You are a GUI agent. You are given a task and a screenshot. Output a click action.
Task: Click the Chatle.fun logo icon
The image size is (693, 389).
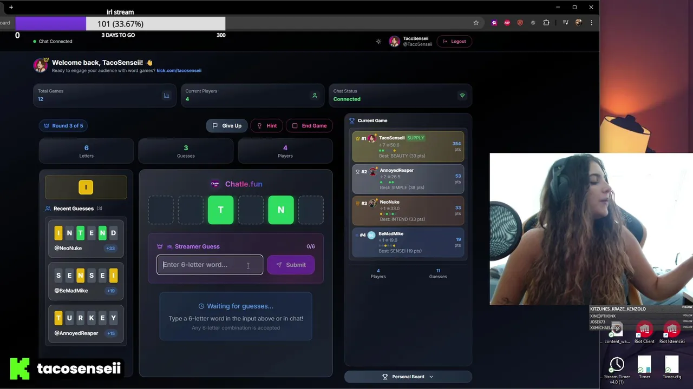(x=215, y=184)
